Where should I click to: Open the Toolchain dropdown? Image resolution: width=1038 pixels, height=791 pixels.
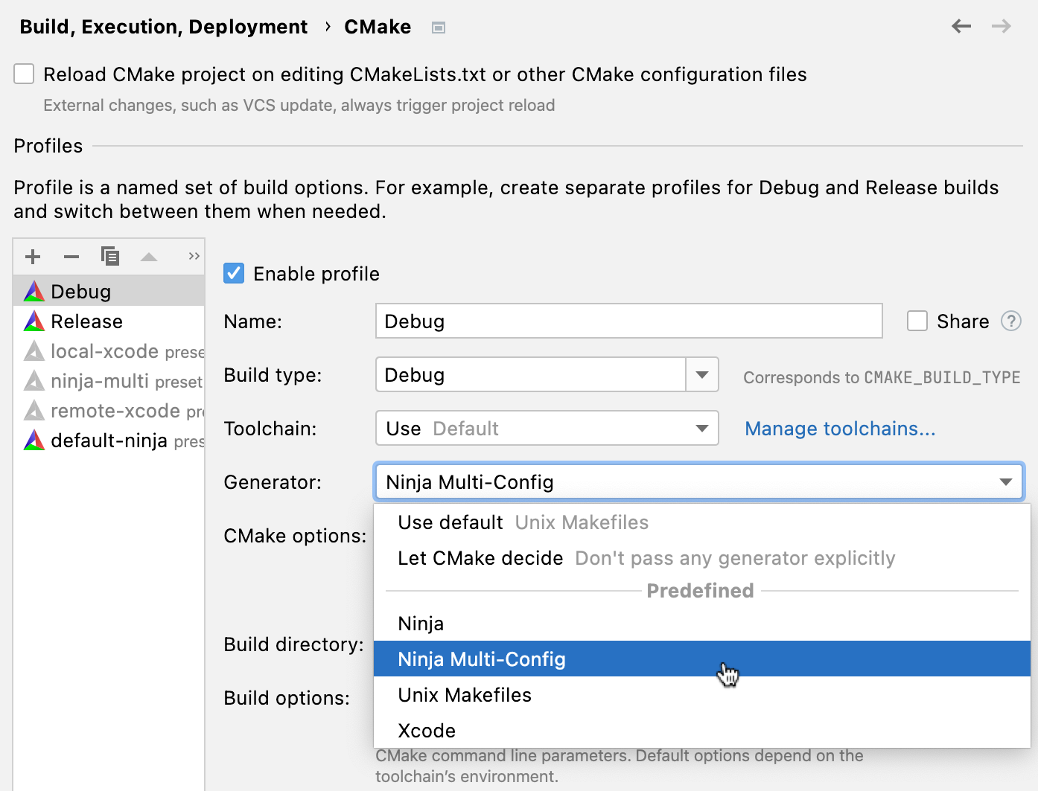[547, 428]
